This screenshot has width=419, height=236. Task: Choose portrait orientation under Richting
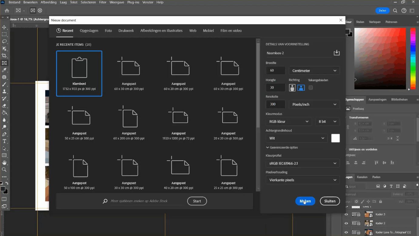[292, 88]
